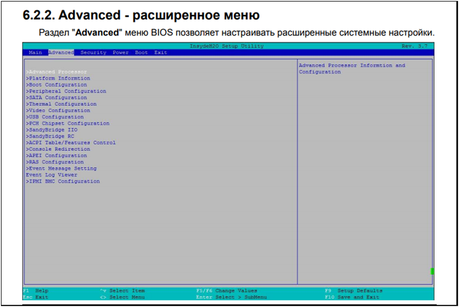Switch to the Main BIOS tab
459x307 pixels.
pyautogui.click(x=35, y=53)
